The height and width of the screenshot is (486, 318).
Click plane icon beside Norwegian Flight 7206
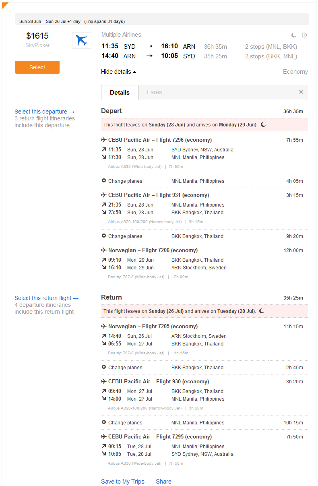[x=104, y=250]
